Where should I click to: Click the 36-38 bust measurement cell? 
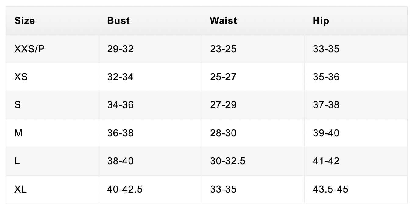click(x=120, y=133)
